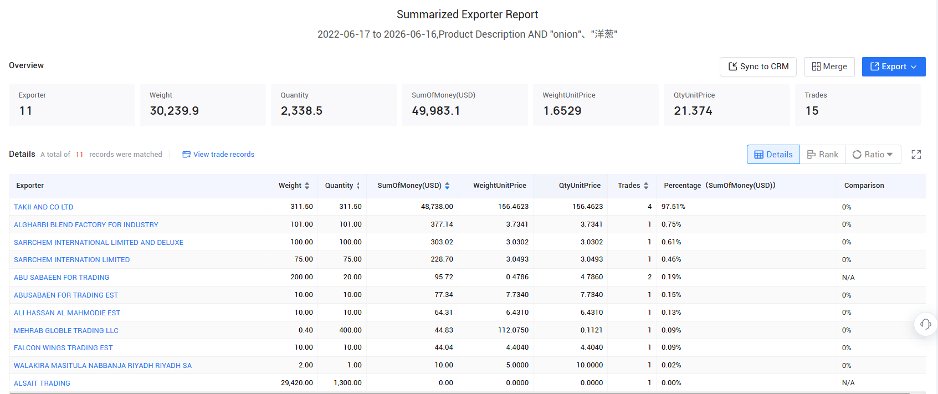Image resolution: width=938 pixels, height=394 pixels.
Task: Click the SumOfMoney(USD) card 49,983.1
Action: point(465,105)
